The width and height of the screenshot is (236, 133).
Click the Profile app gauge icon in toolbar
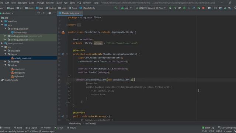coord(194,8)
